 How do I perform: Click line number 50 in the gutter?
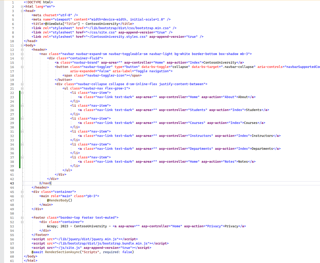coord(12,213)
